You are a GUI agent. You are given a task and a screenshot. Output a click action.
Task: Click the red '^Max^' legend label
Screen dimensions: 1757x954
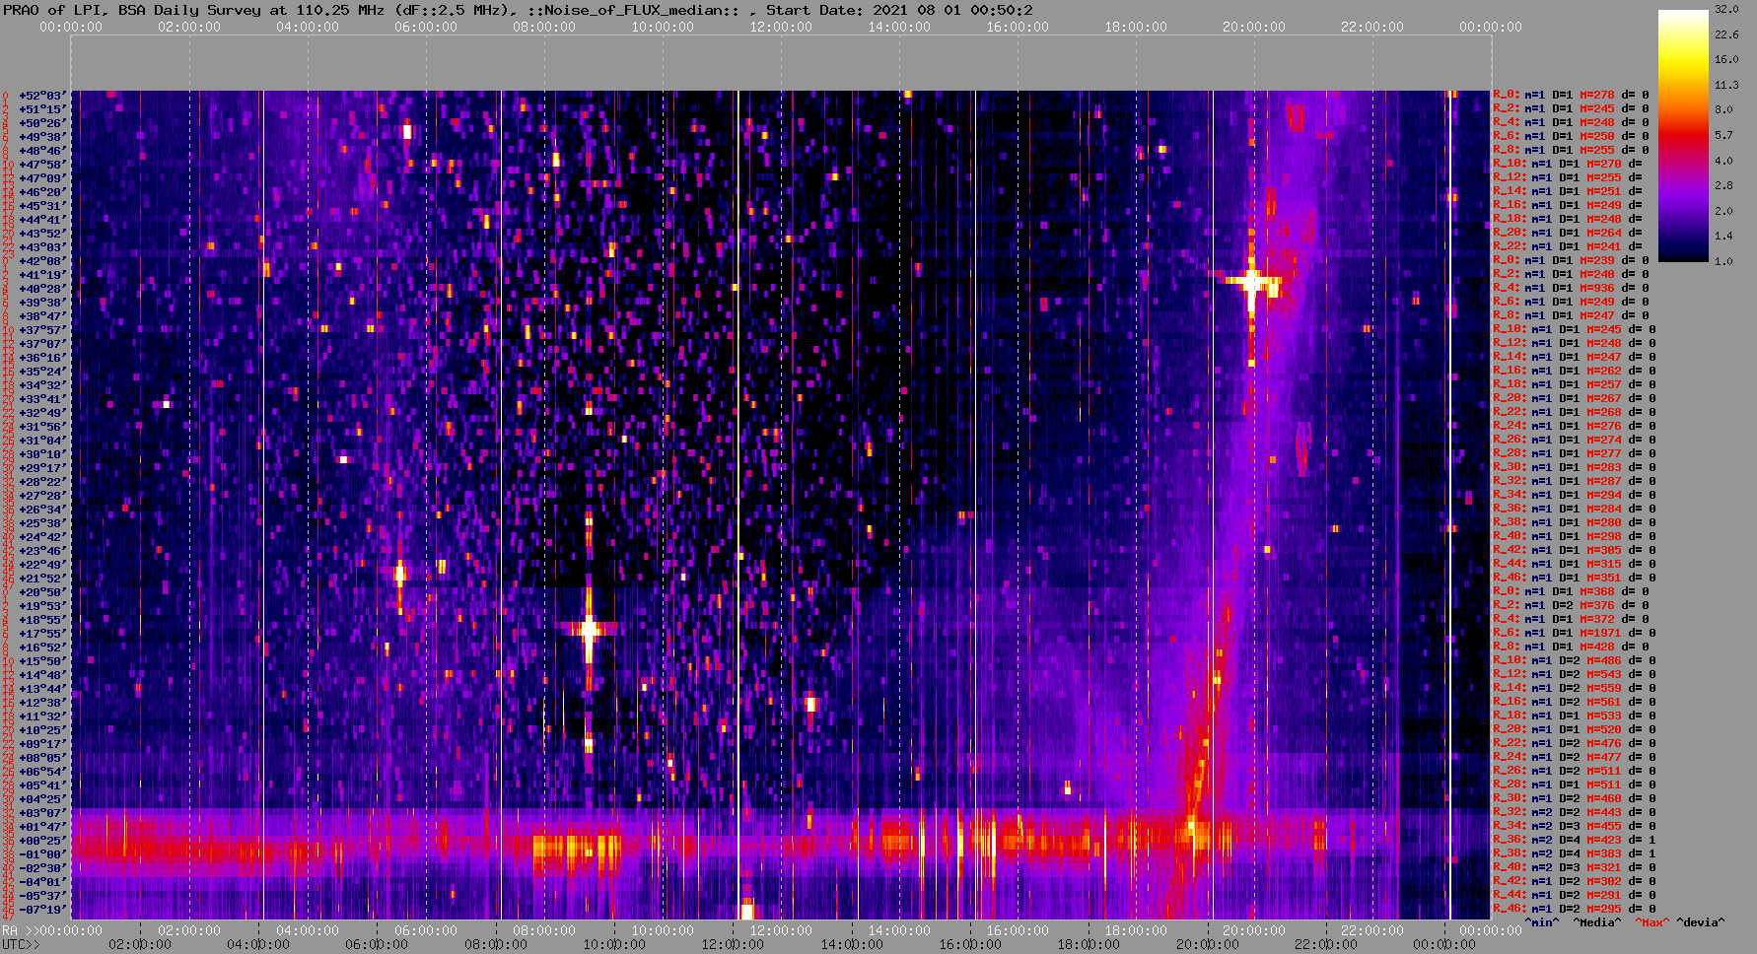[1652, 922]
